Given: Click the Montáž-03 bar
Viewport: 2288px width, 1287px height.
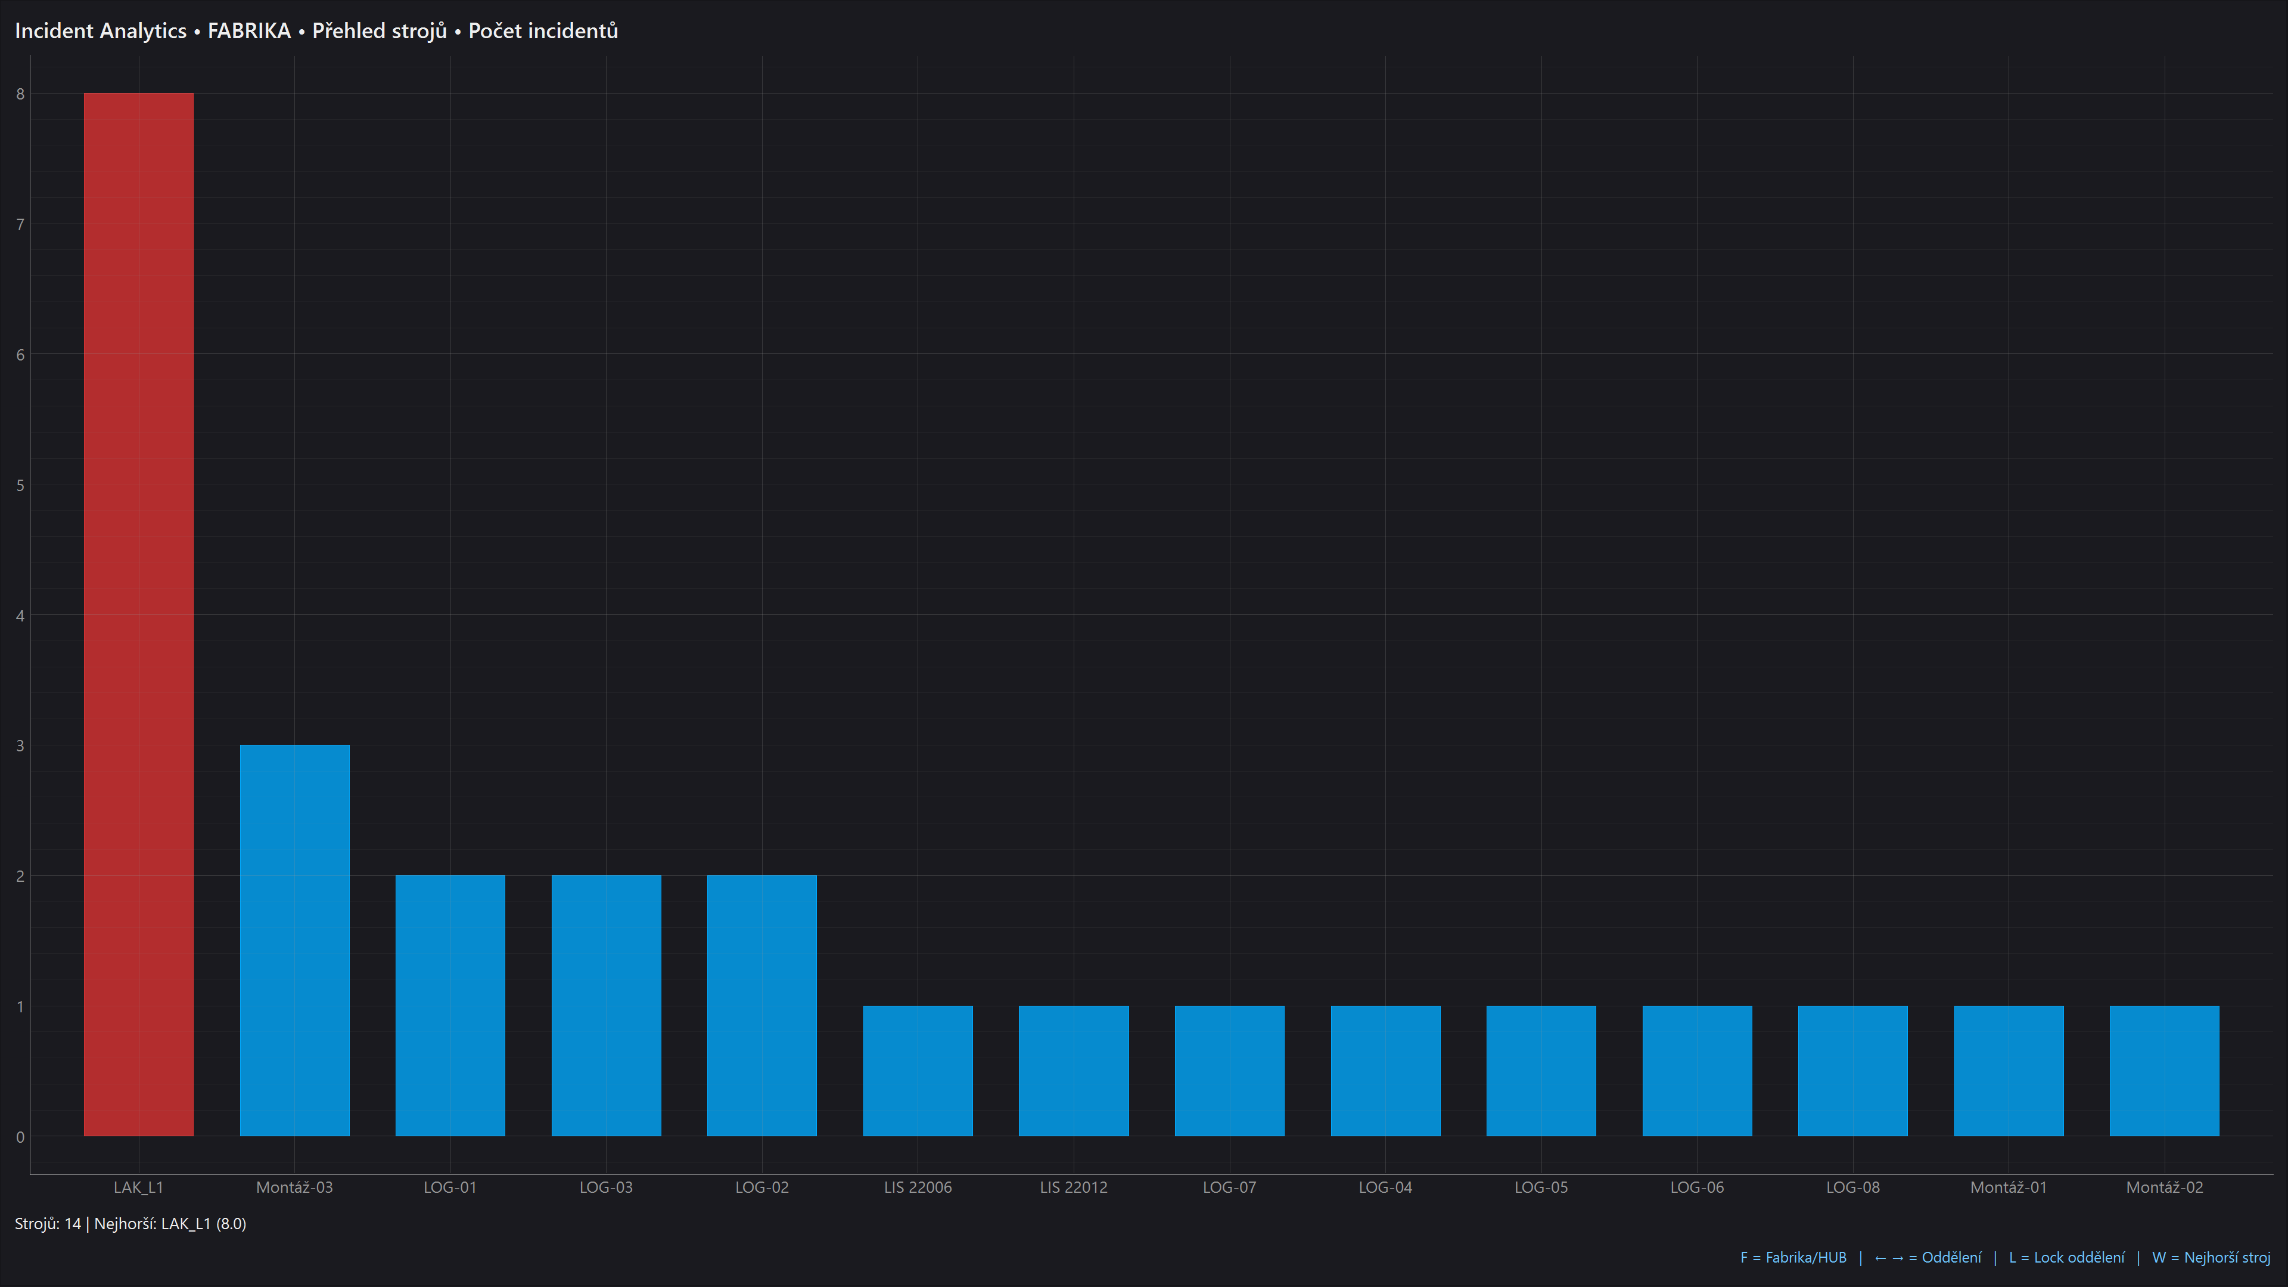Looking at the screenshot, I should [x=294, y=940].
